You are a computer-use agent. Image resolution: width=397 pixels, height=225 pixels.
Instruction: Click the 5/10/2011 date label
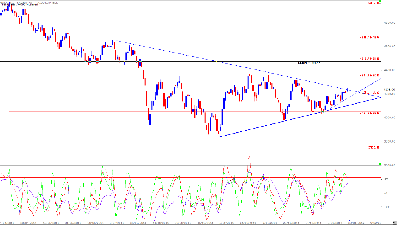(227, 223)
